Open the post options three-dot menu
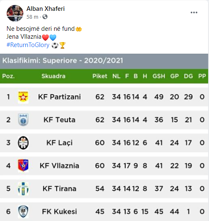The height and width of the screenshot is (221, 209). coord(194,12)
